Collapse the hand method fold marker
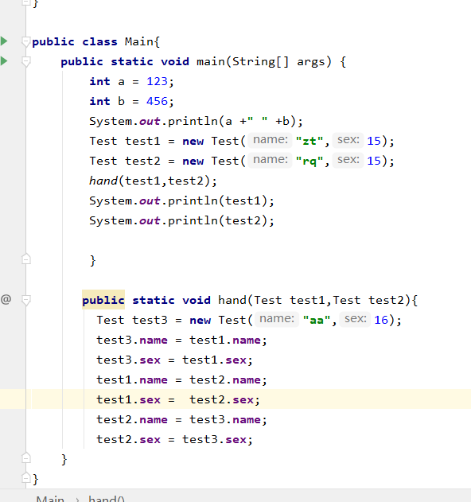The image size is (471, 502). coord(26,300)
